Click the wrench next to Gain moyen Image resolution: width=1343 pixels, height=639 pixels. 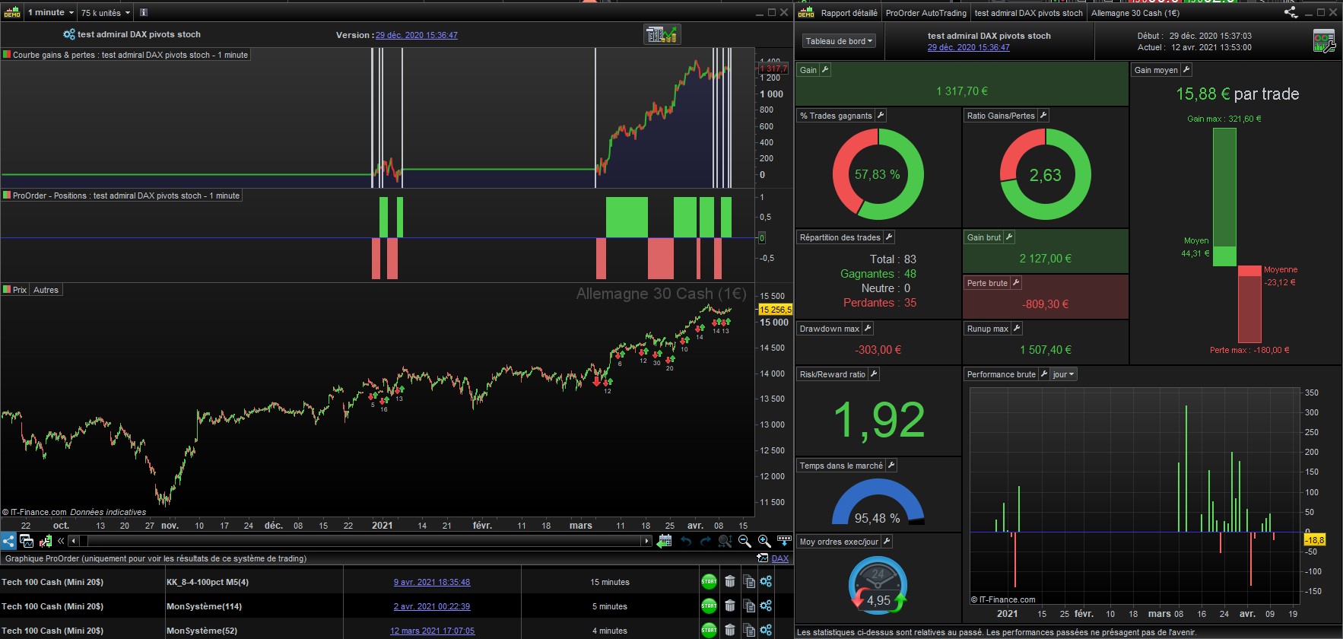(x=1186, y=70)
